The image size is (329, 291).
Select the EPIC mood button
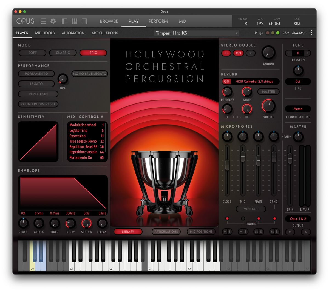tap(93, 53)
